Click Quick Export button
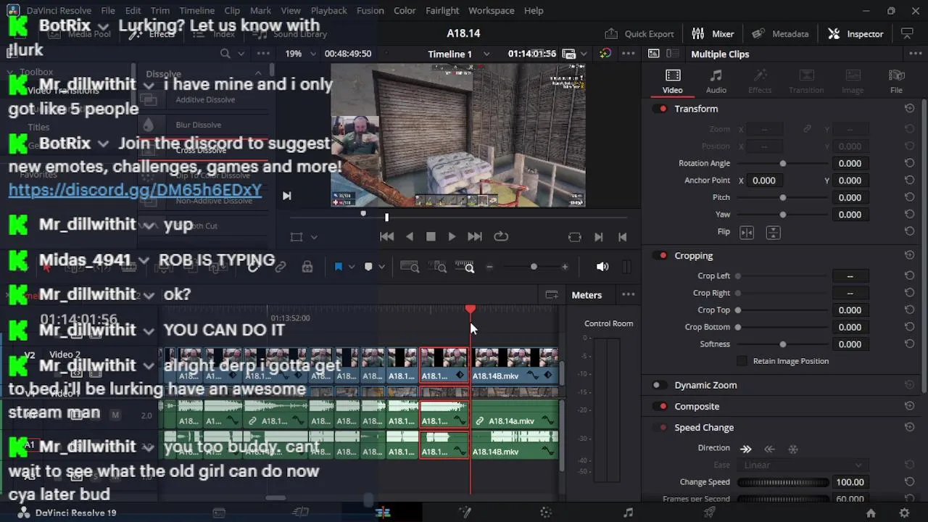Viewport: 928px width, 522px height. click(x=639, y=33)
